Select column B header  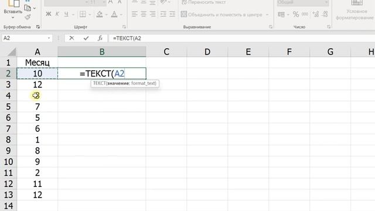[102, 52]
